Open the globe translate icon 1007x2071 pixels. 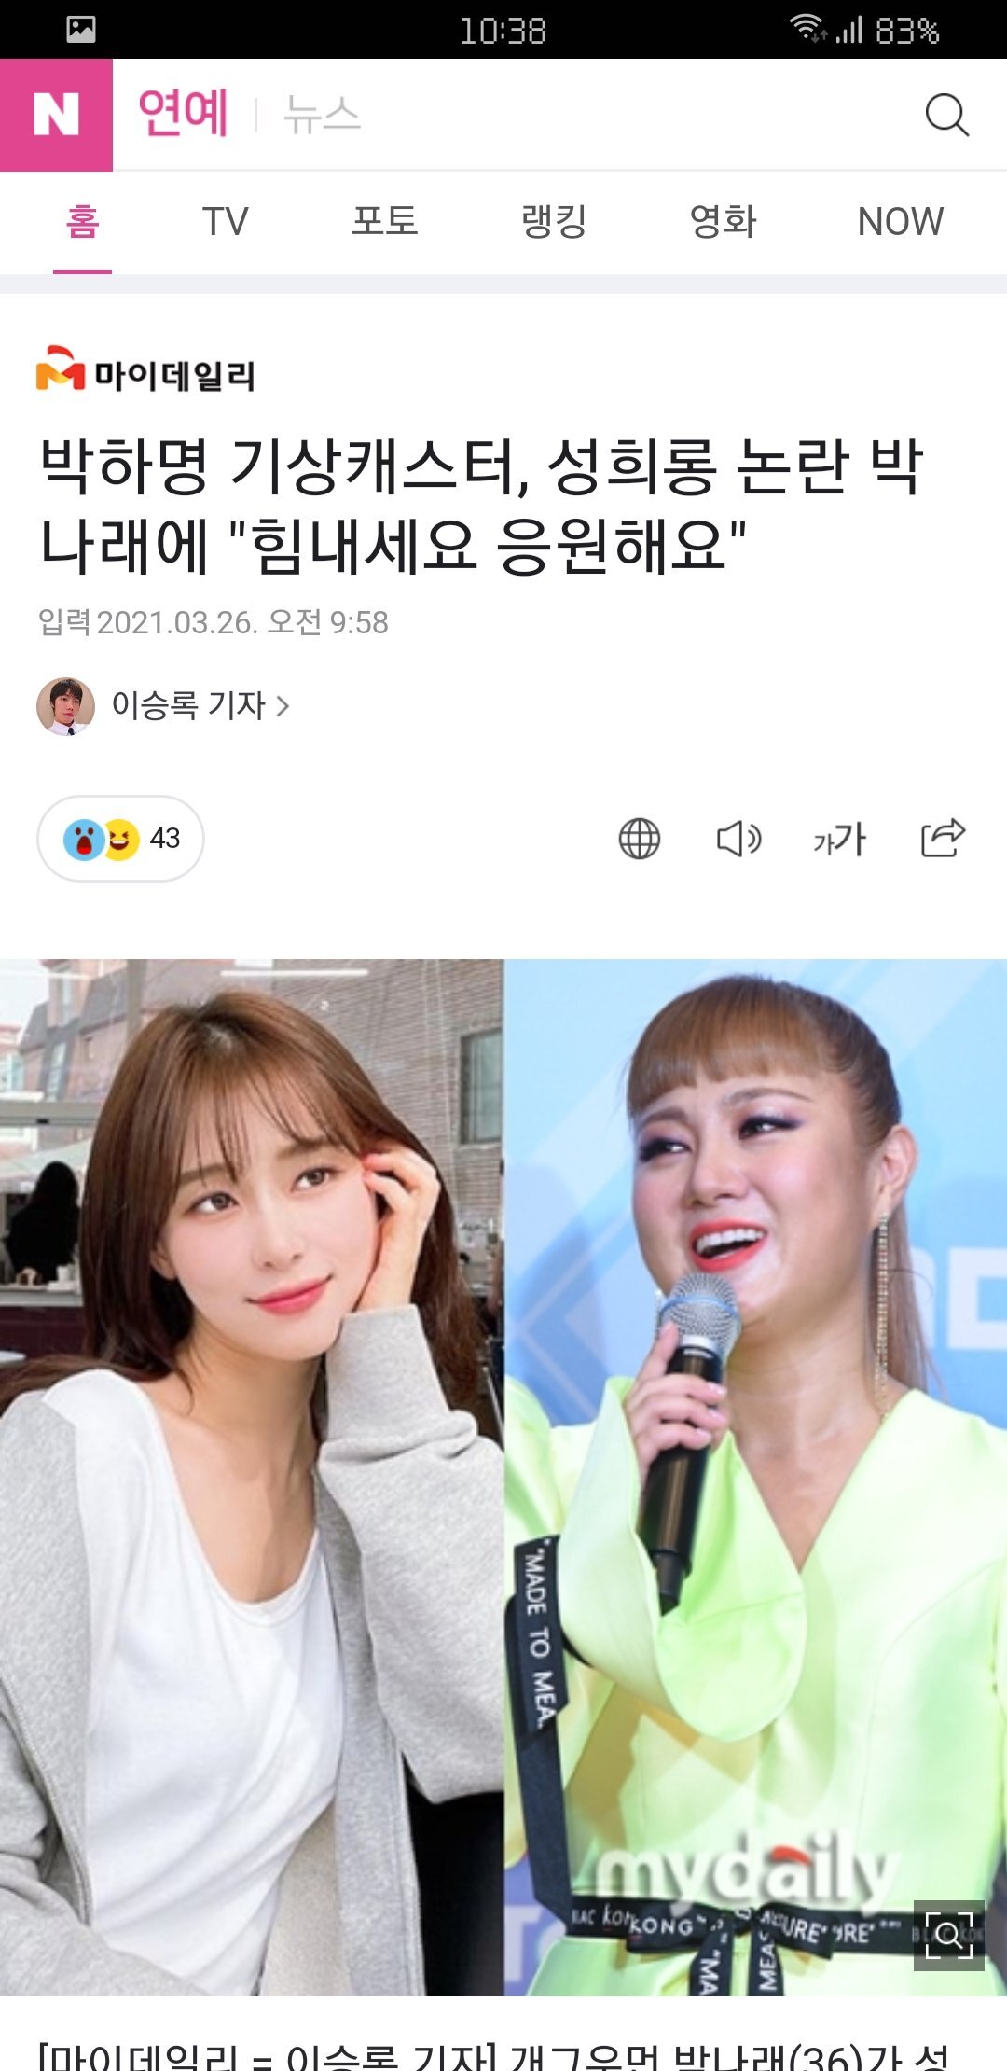[640, 839]
